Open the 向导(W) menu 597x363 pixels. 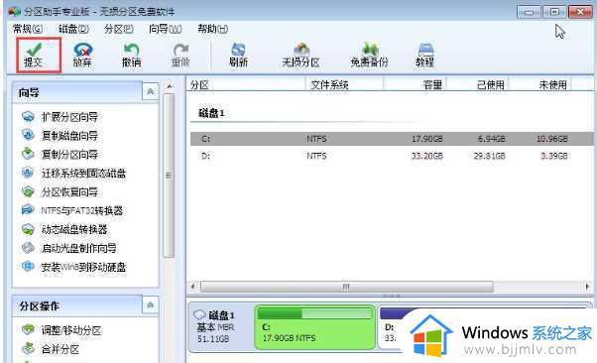point(166,29)
